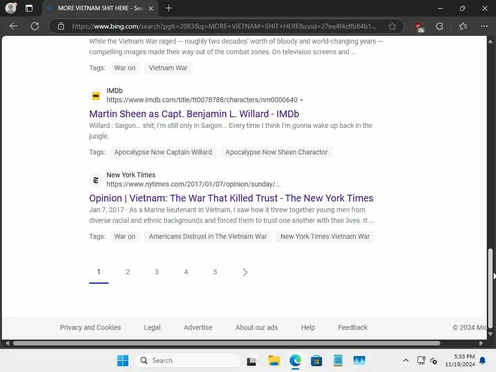Open Task View on taskbar

(x=251, y=360)
